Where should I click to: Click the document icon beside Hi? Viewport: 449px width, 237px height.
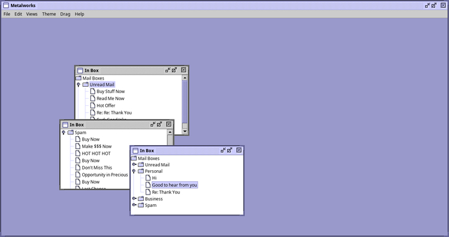[x=148, y=178]
